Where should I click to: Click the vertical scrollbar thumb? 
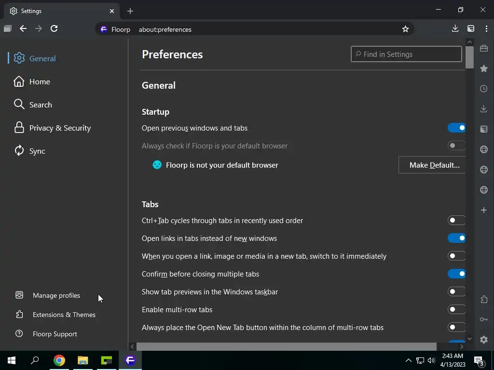pos(469,57)
